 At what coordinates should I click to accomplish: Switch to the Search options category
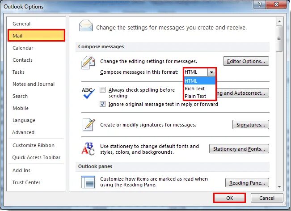tap(36, 96)
